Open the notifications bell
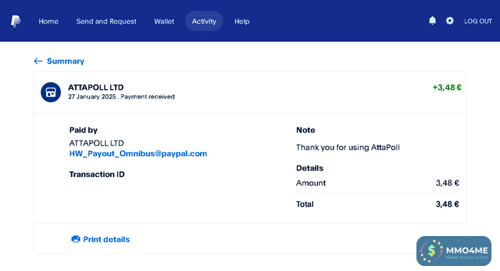This screenshot has height=271, width=500. pyautogui.click(x=432, y=21)
